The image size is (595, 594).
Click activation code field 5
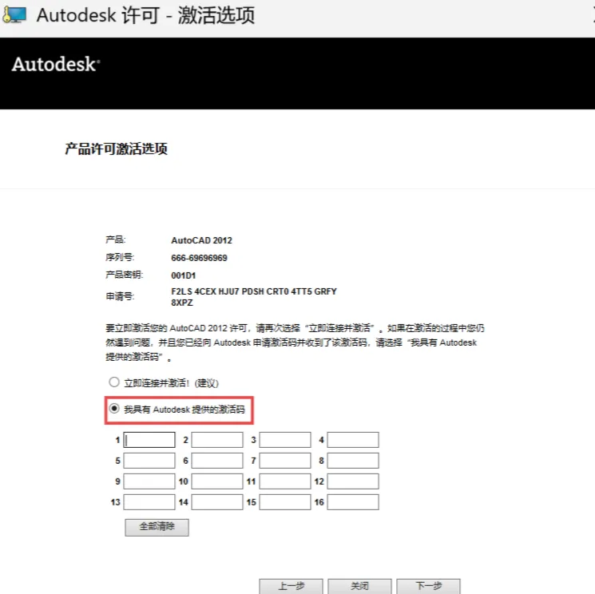point(149,461)
